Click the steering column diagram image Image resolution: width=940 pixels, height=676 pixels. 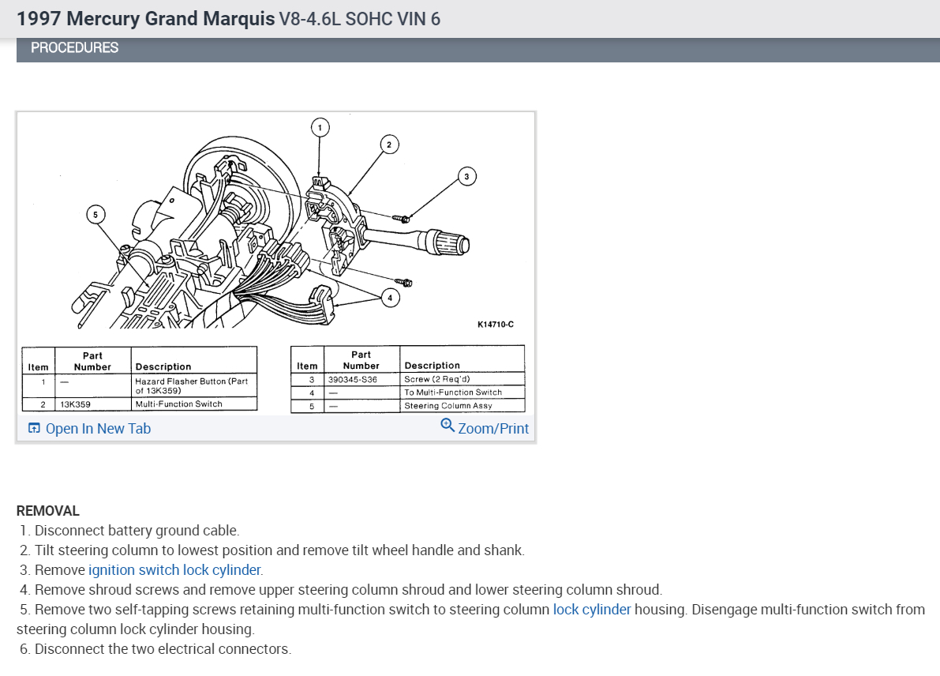coord(275,263)
